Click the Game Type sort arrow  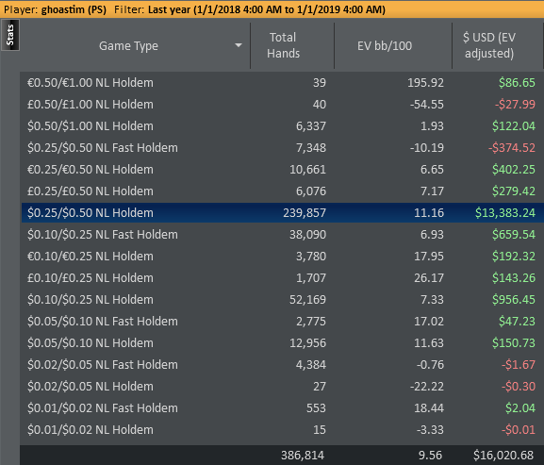[238, 45]
